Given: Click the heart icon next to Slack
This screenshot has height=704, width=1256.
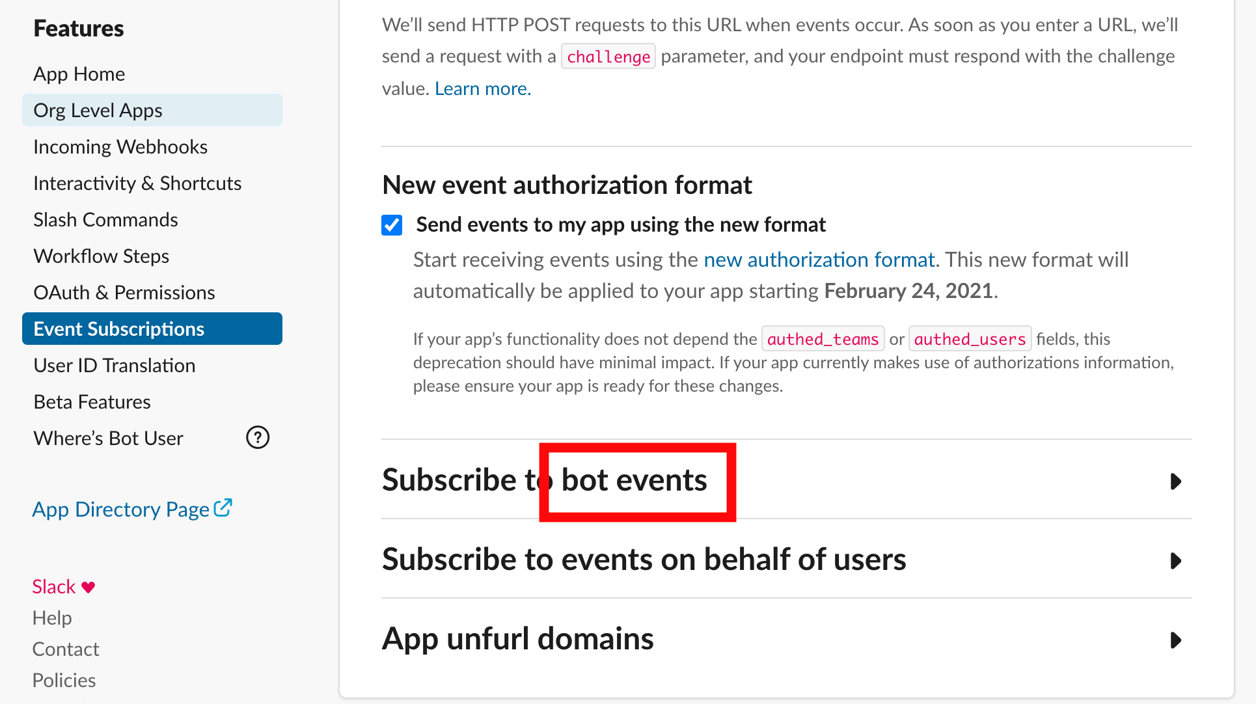Looking at the screenshot, I should point(89,587).
